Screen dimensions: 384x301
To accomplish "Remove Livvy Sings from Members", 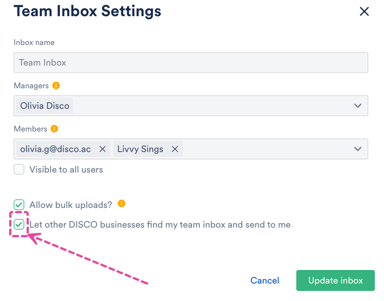I will point(175,149).
